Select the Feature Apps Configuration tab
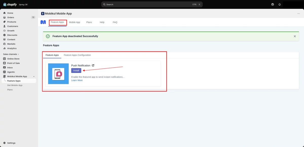 [x=77, y=55]
